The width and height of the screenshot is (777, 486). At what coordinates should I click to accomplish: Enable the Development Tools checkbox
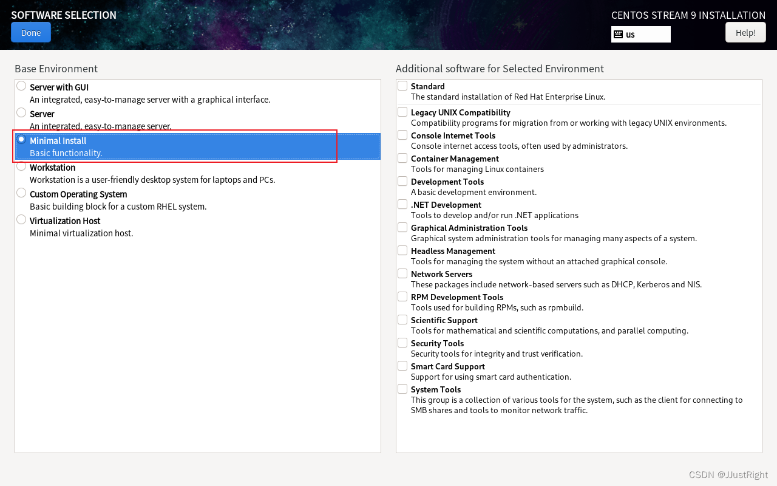tap(402, 181)
